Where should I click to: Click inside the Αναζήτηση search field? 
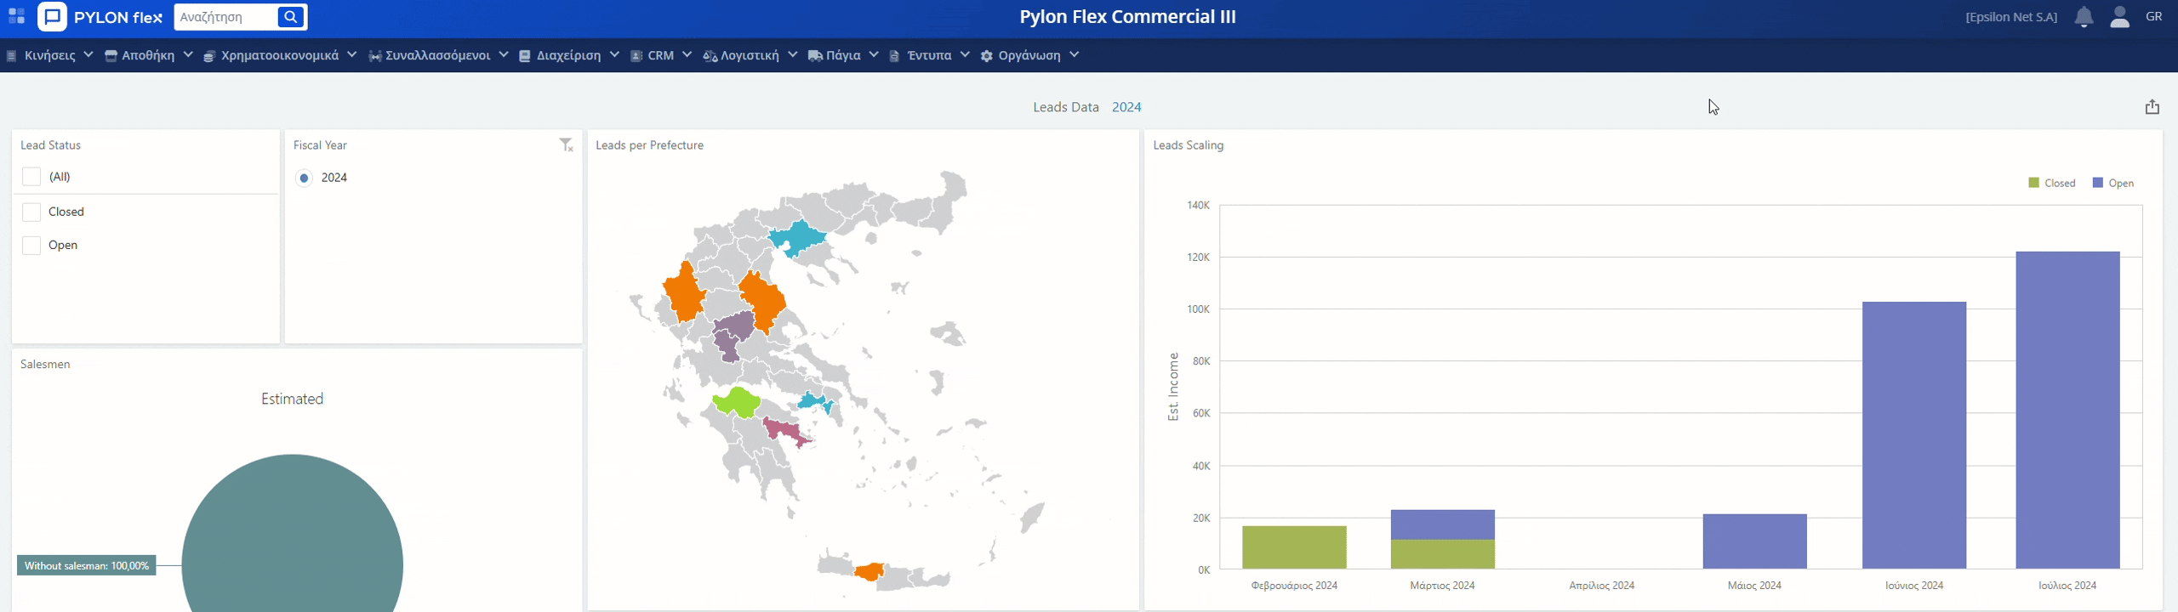pos(227,17)
